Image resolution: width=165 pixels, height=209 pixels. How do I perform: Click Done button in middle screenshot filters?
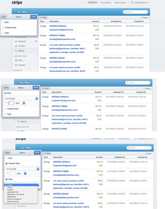36,88
